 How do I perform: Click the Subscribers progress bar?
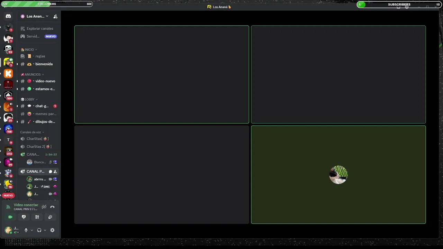pyautogui.click(x=399, y=4)
